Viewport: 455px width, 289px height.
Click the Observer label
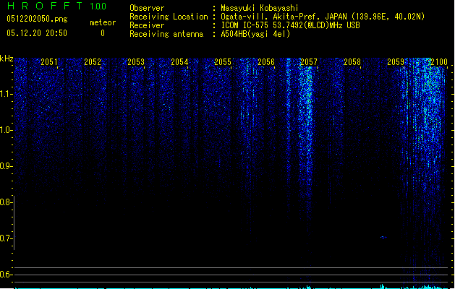pyautogui.click(x=147, y=8)
